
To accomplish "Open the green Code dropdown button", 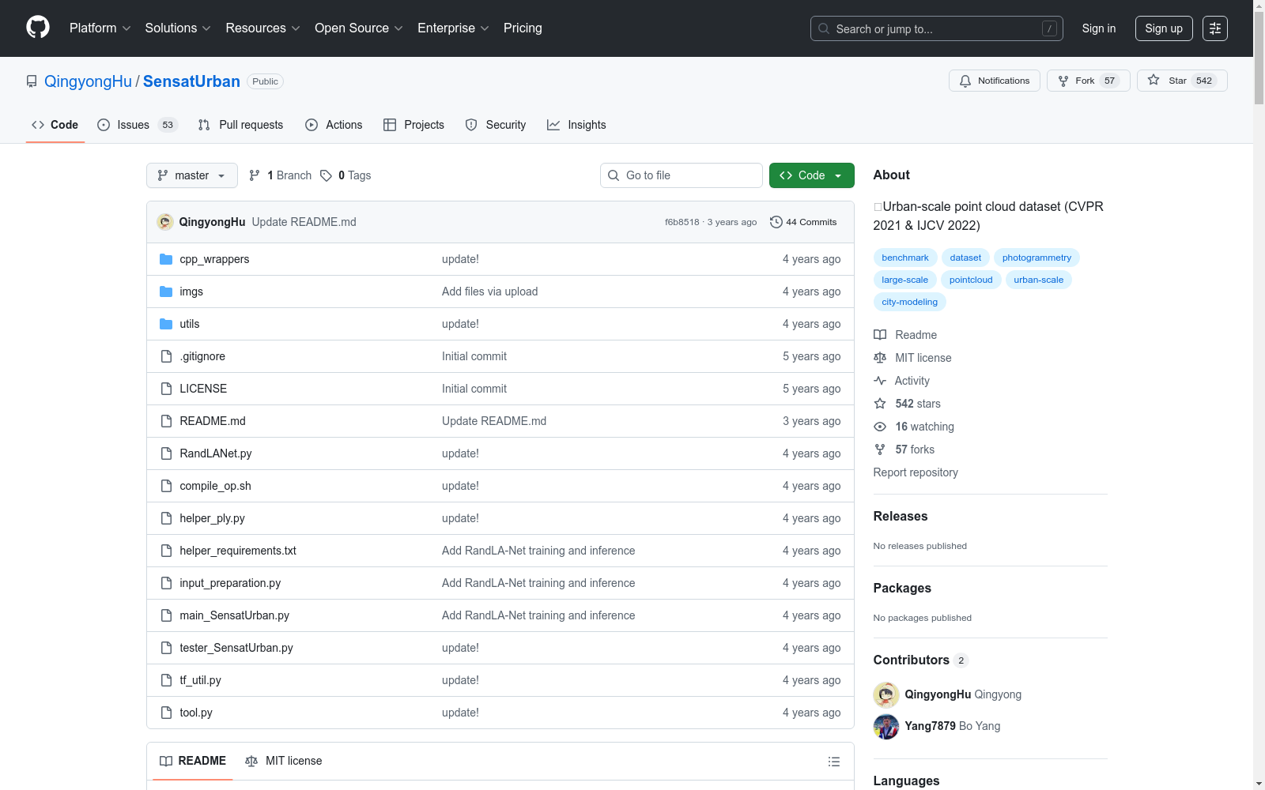I will [812, 175].
